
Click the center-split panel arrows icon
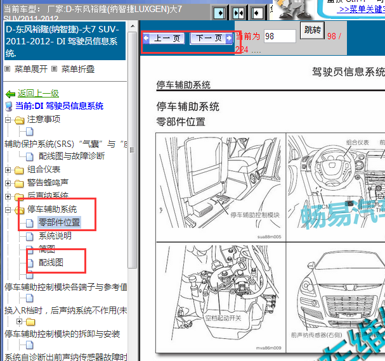tap(238, 13)
